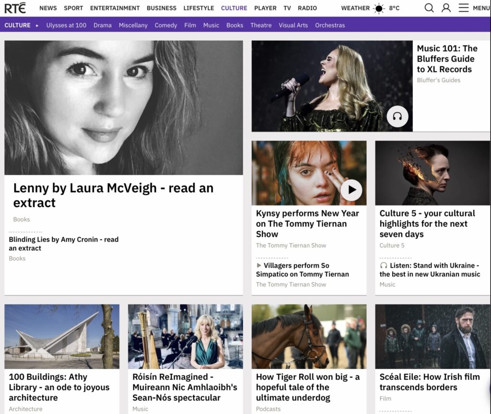Open Kynsy performs New Year headline

(x=307, y=224)
